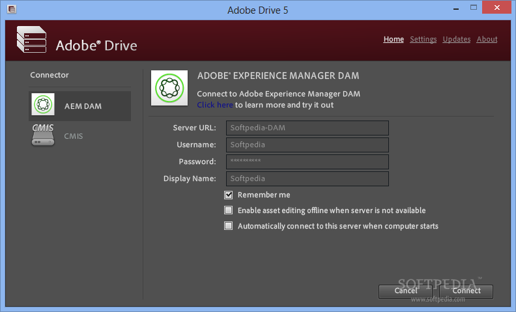This screenshot has height=312, width=516.
Task: Focus the Password input field
Action: pyautogui.click(x=308, y=162)
